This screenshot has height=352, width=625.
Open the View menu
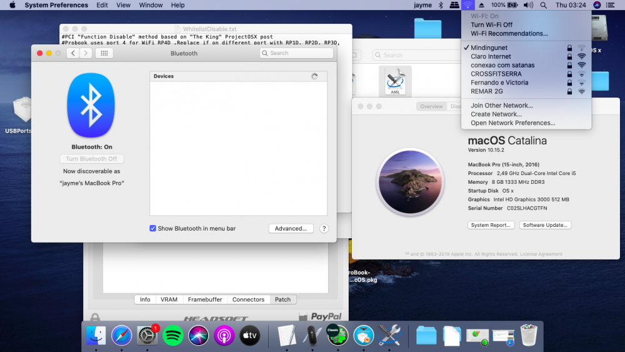(x=123, y=5)
